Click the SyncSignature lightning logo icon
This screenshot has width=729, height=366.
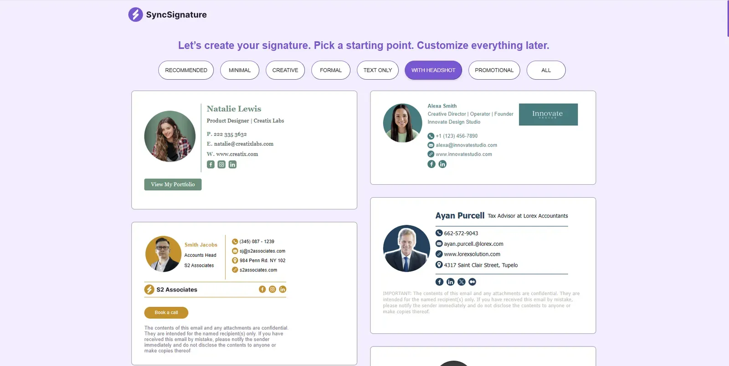[135, 15]
